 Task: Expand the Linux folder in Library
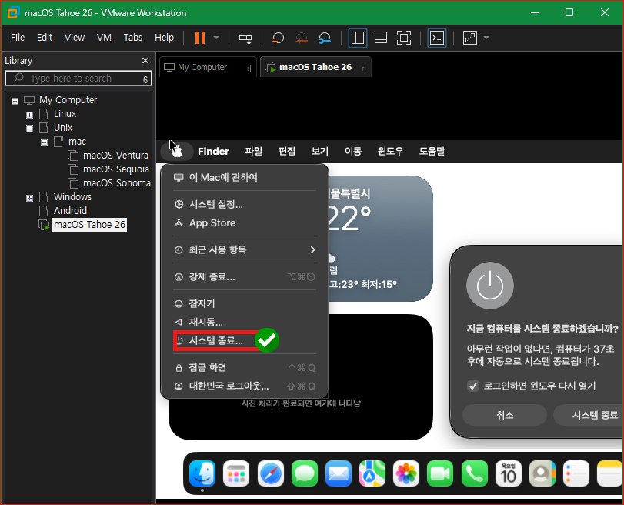tap(29, 115)
